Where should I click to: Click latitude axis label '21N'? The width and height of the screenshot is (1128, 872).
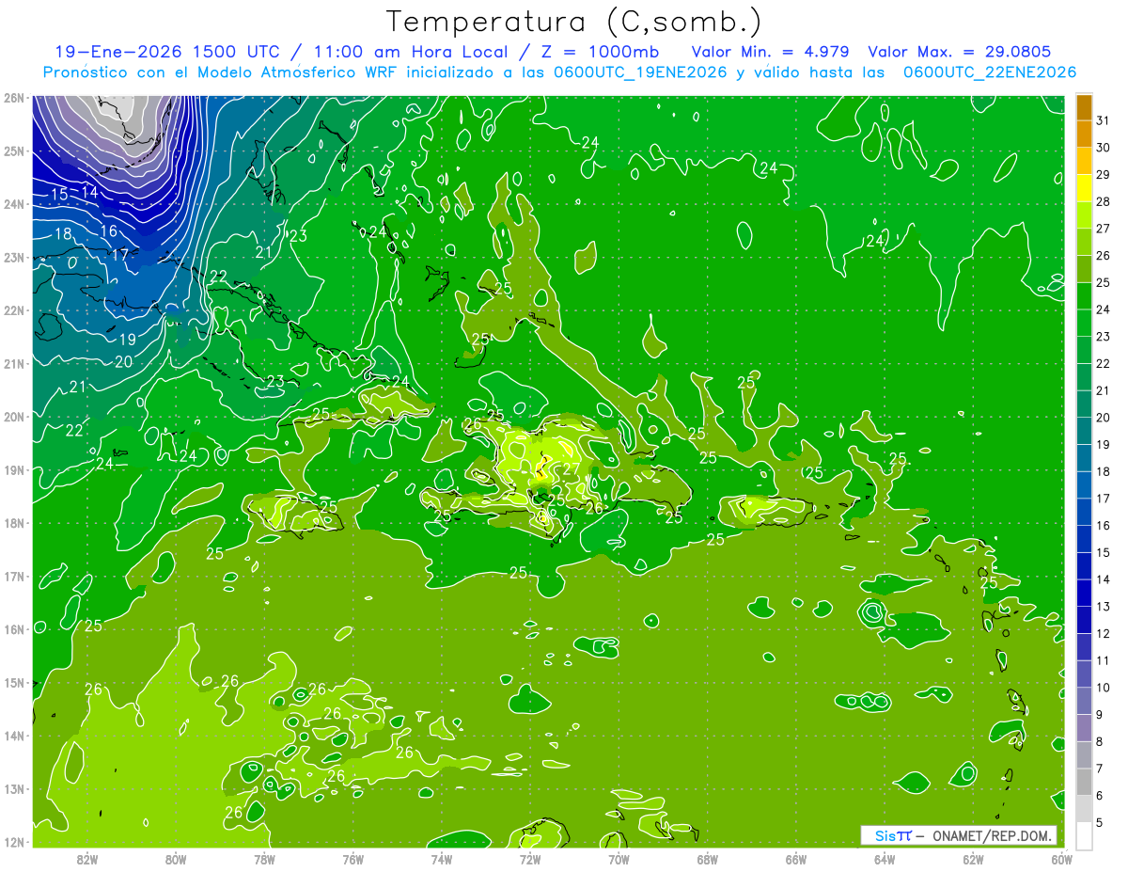13,363
